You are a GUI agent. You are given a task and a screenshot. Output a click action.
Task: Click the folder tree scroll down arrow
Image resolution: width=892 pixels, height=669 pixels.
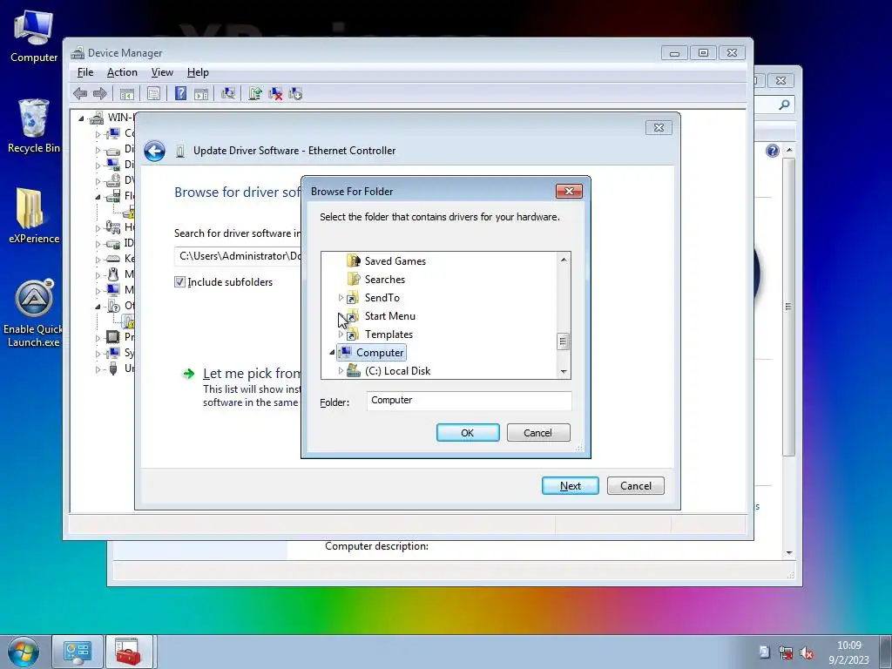564,371
